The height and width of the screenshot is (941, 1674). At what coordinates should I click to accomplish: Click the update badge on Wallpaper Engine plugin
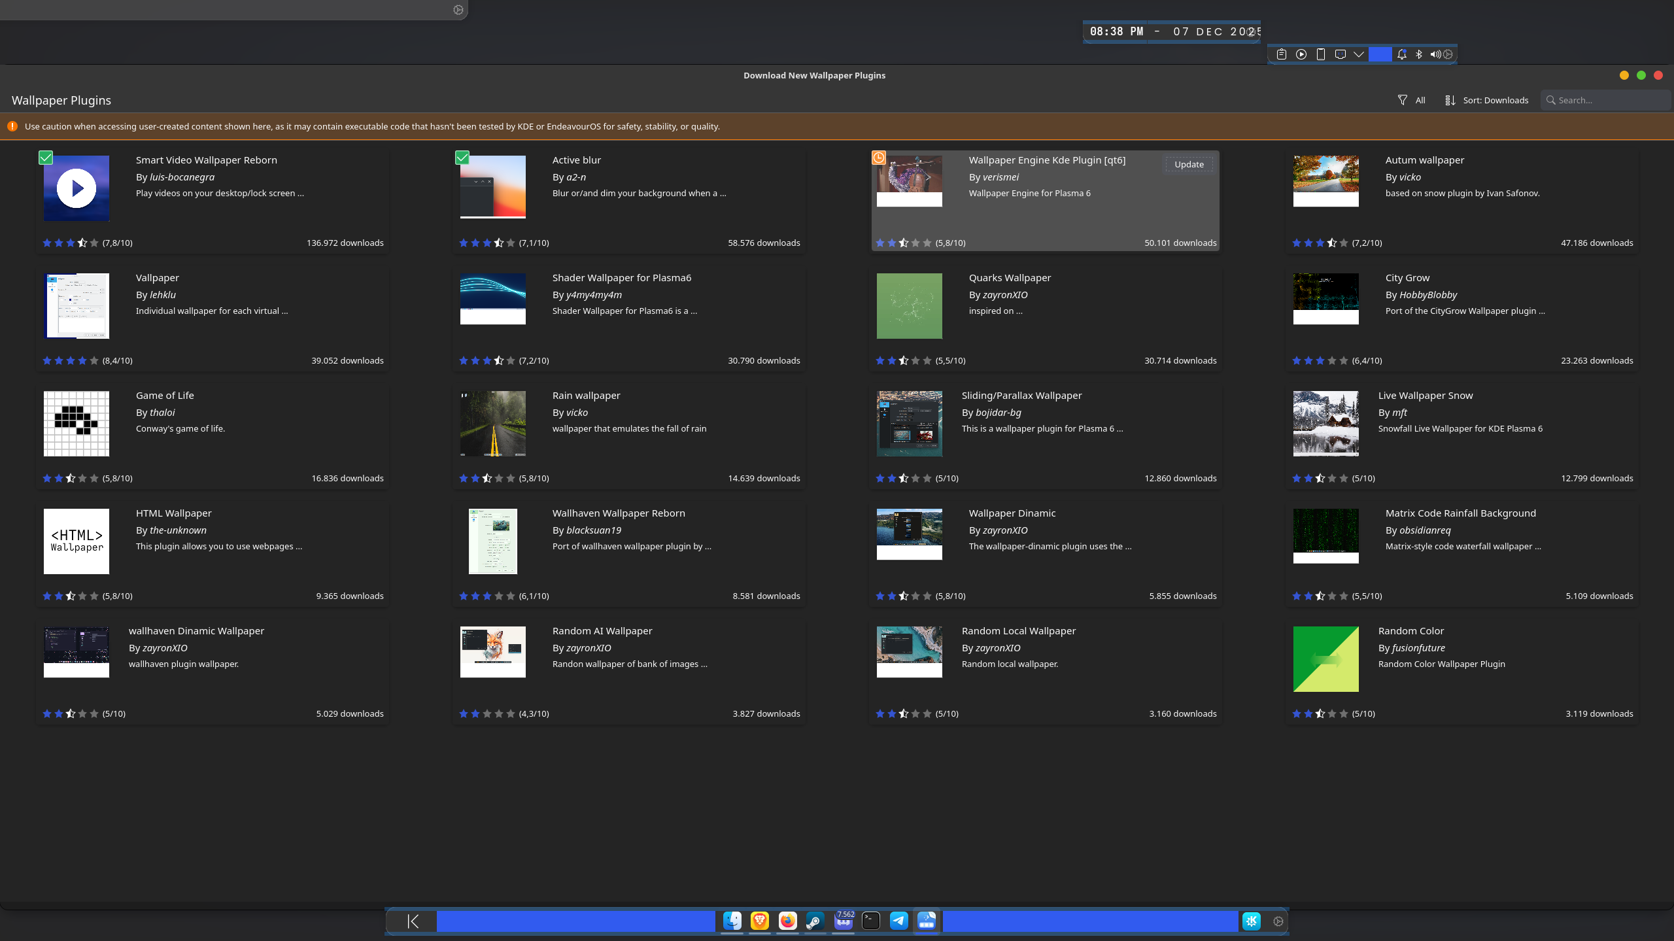click(x=879, y=158)
